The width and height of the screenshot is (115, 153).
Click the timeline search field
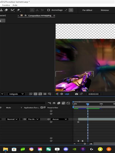click(x=23, y=103)
